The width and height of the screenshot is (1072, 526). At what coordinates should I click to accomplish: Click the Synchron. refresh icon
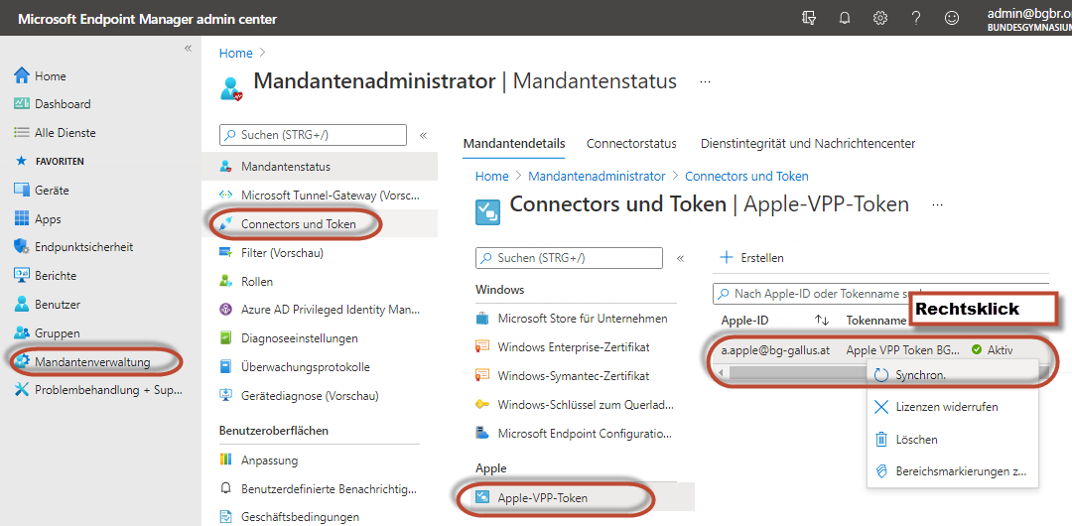click(x=880, y=375)
